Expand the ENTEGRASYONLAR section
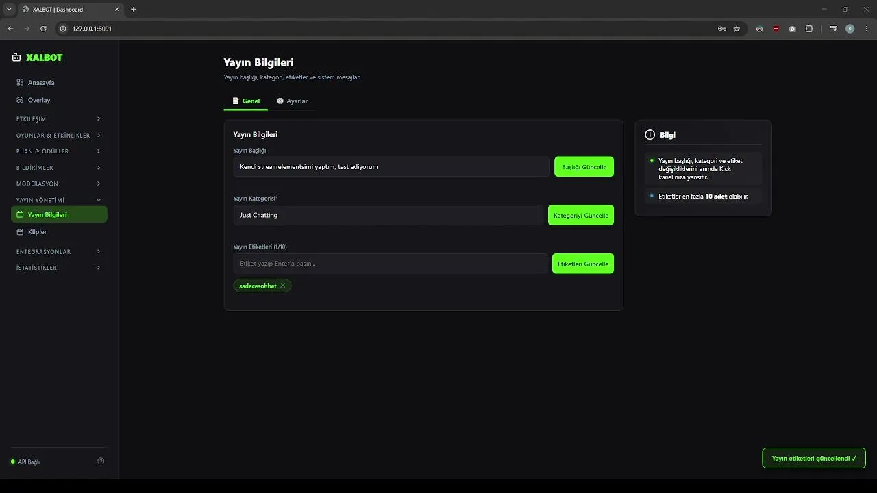The image size is (877, 493). [x=59, y=252]
